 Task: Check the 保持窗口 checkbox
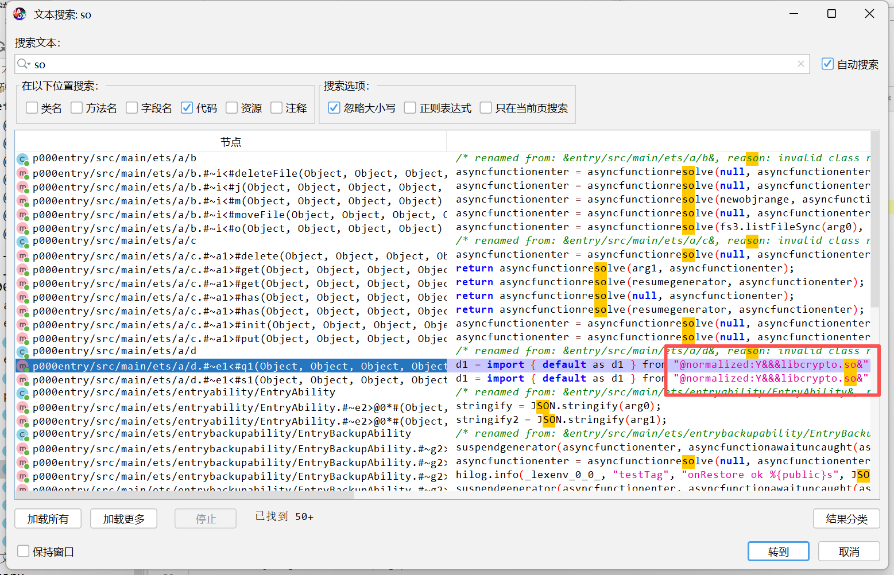tap(23, 551)
